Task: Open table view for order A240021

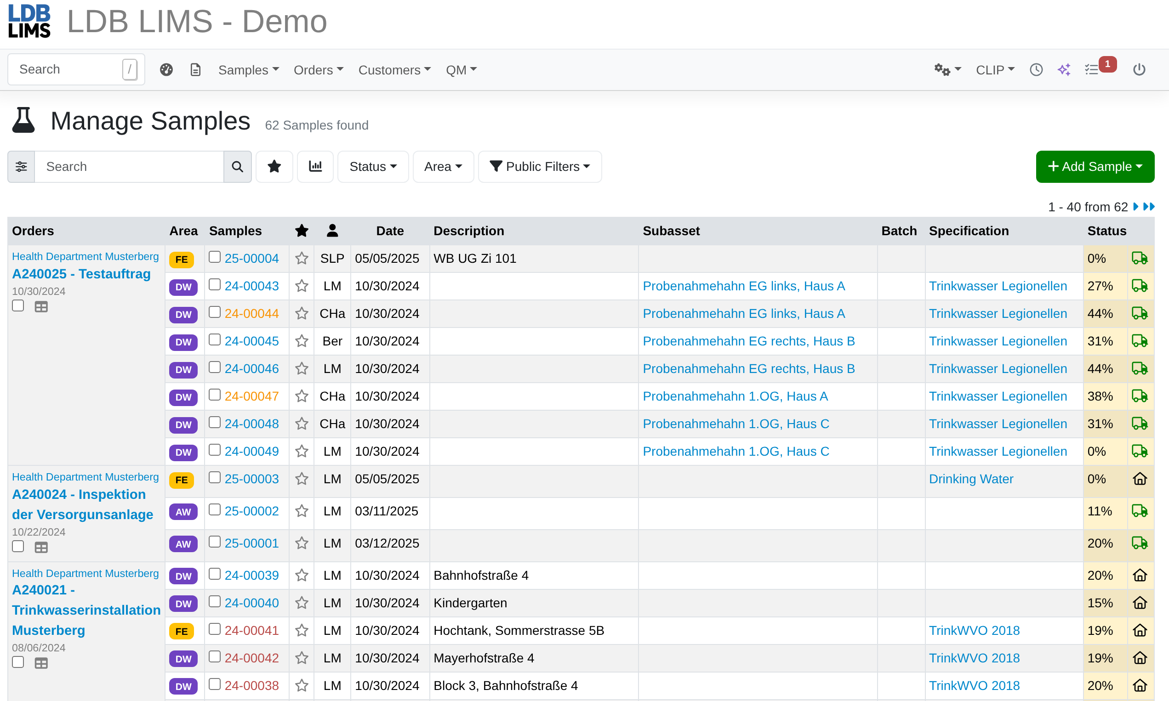Action: (41, 663)
